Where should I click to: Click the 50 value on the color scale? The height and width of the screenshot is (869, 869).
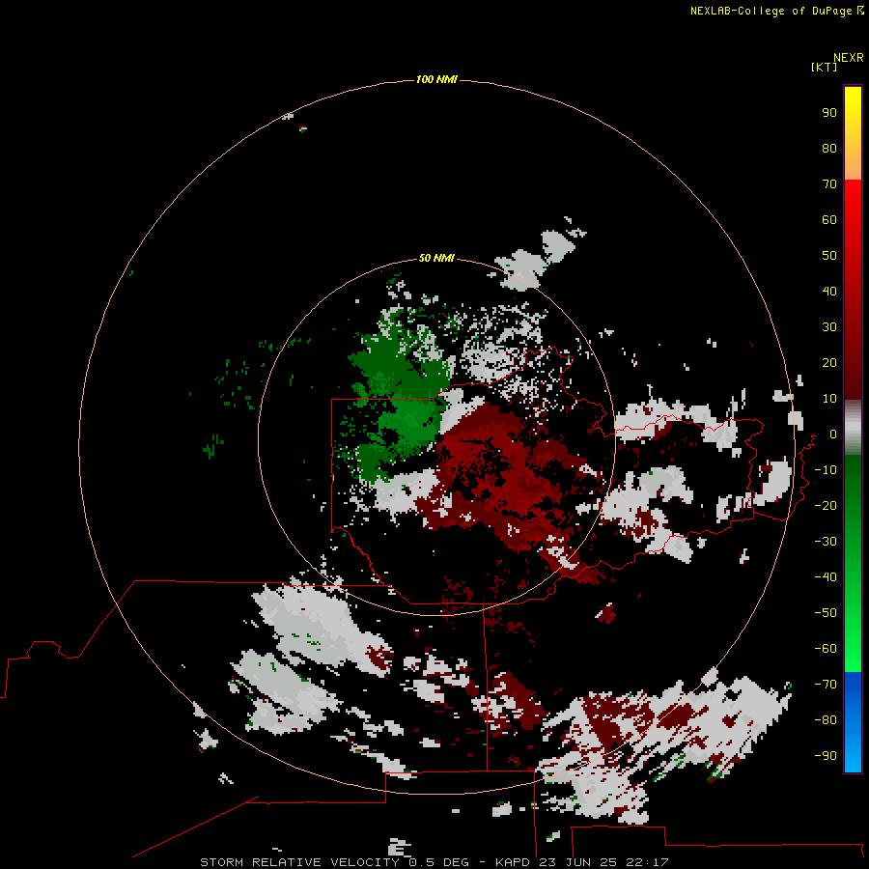pos(829,256)
